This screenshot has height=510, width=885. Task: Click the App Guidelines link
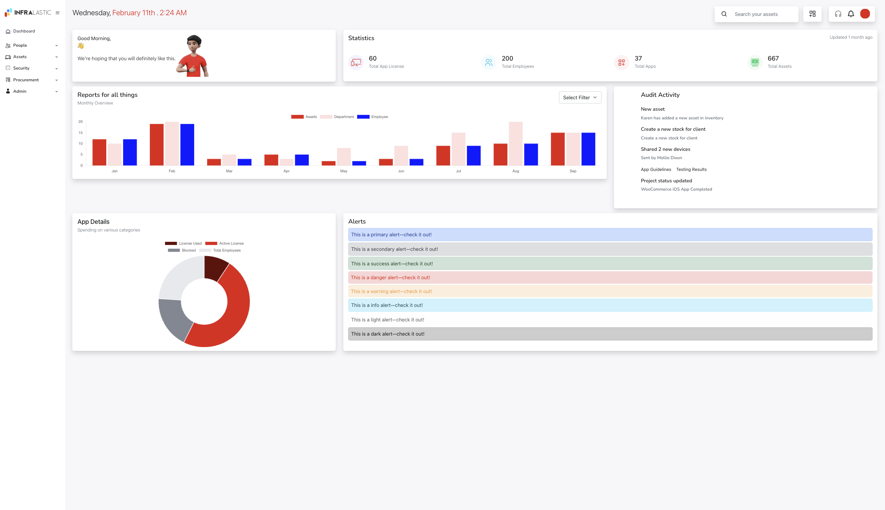(x=656, y=170)
